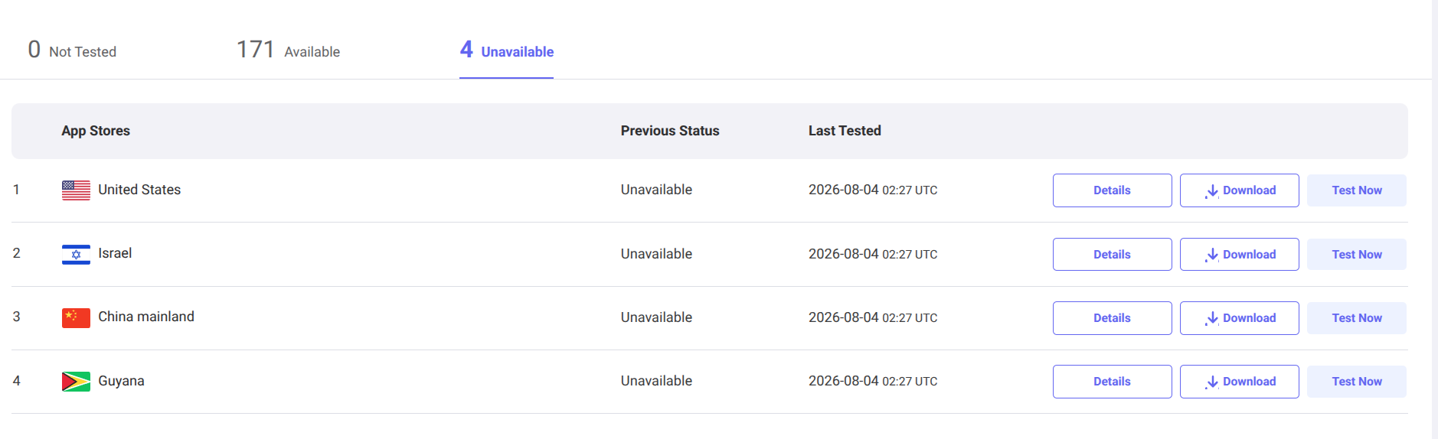View Details for China mainland

1112,318
